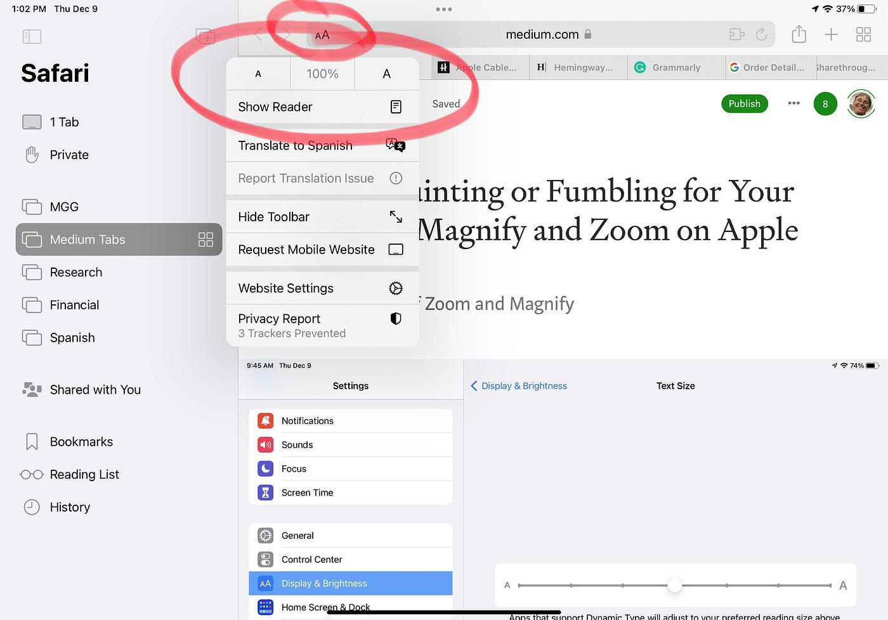Tap battery indicator in status bar
888x620 pixels.
(x=866, y=9)
